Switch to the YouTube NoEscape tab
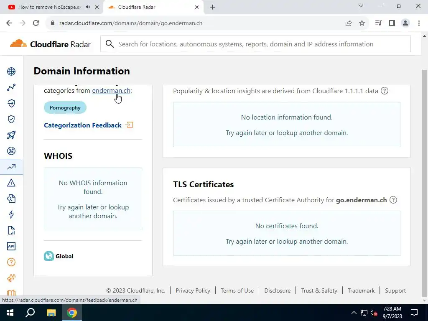This screenshot has height=321, width=428. [x=49, y=7]
